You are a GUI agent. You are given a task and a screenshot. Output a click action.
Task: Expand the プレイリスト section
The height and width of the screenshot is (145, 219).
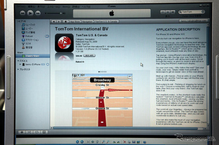pos(18,69)
